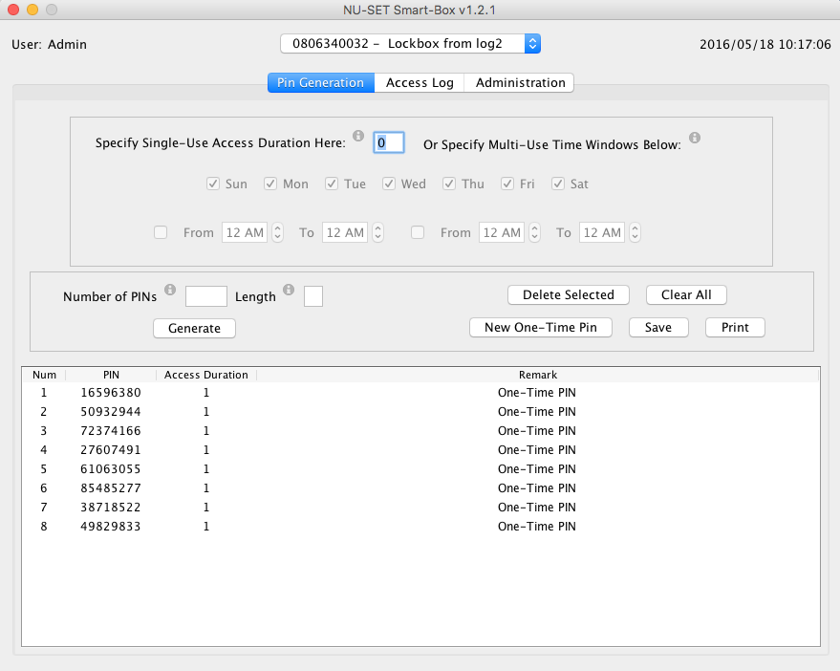Click info icon next to Length
Screen dimensions: 840x671
[x=289, y=290]
